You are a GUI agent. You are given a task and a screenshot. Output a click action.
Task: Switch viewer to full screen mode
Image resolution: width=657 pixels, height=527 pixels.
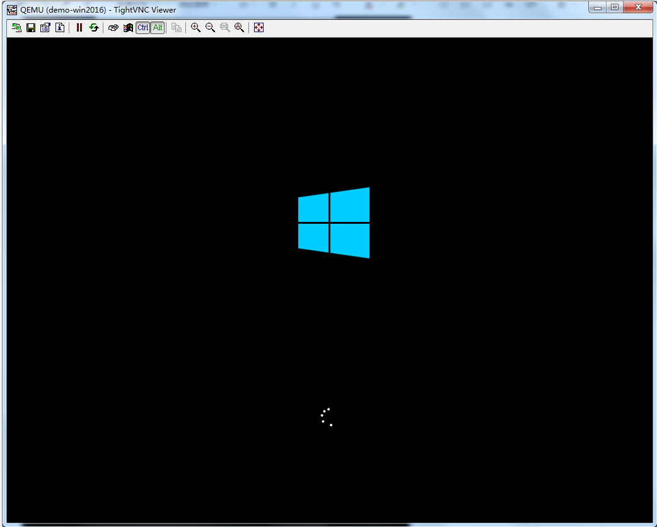click(259, 28)
